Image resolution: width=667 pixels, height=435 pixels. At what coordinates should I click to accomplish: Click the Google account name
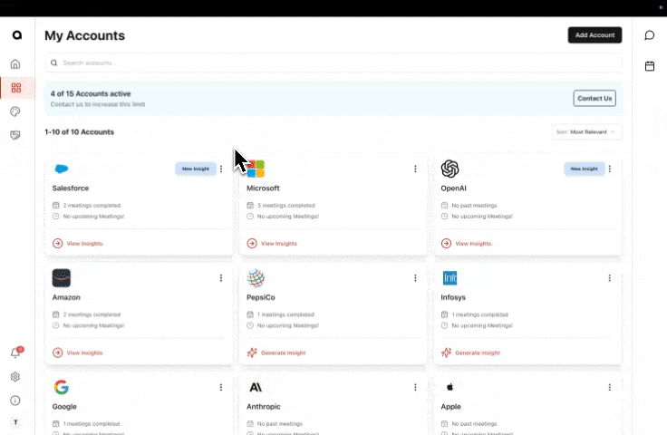[x=64, y=407]
